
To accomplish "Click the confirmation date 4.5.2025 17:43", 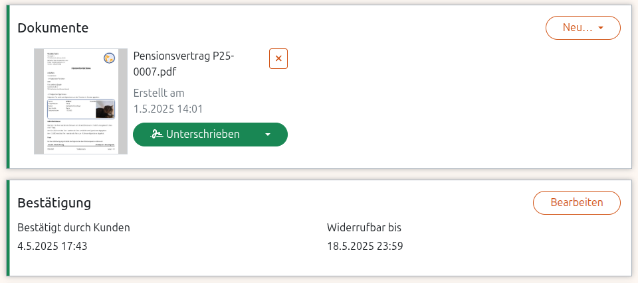I will tap(53, 247).
